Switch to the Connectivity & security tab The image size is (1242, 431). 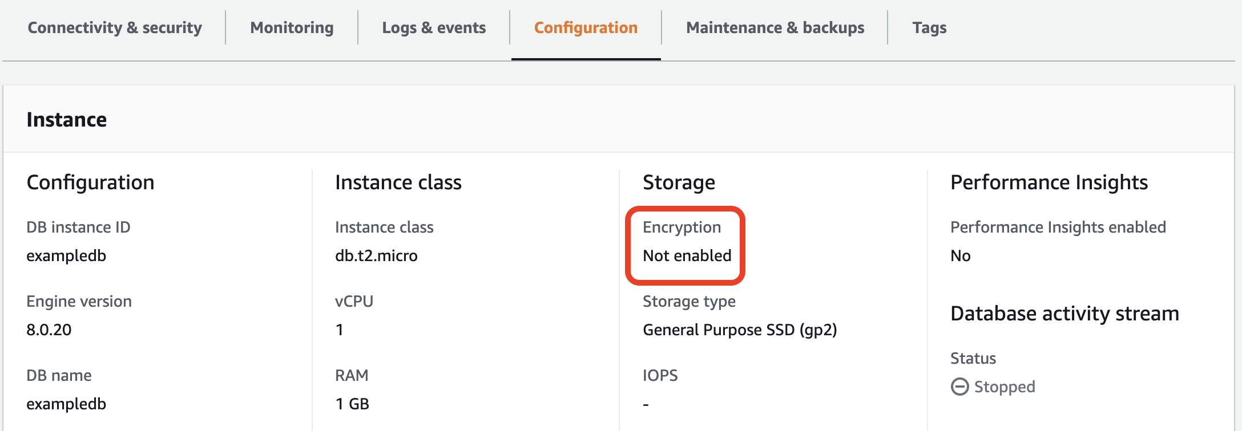coord(114,27)
